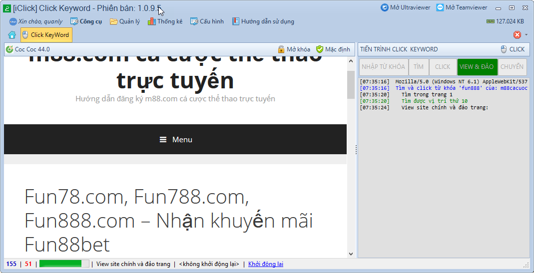Click Mặc định default button
534x273 pixels.
(333, 49)
